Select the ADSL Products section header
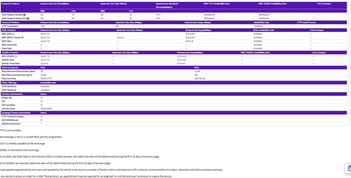 pyautogui.click(x=8, y=30)
